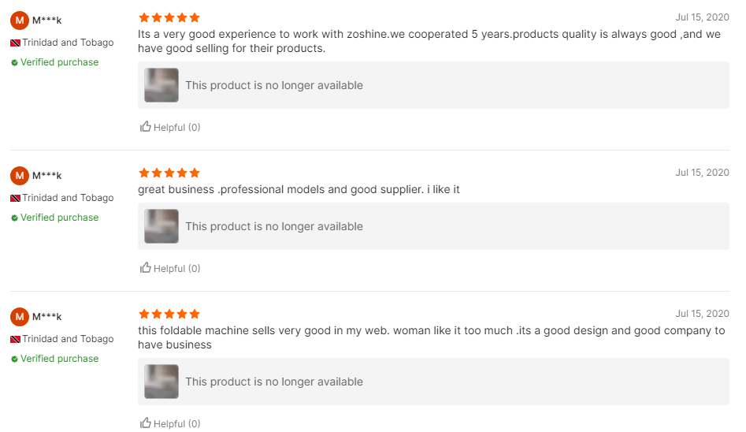Click thumbs-up icon under 'great business' review
Image resolution: width=746 pixels, height=432 pixels.
click(145, 267)
